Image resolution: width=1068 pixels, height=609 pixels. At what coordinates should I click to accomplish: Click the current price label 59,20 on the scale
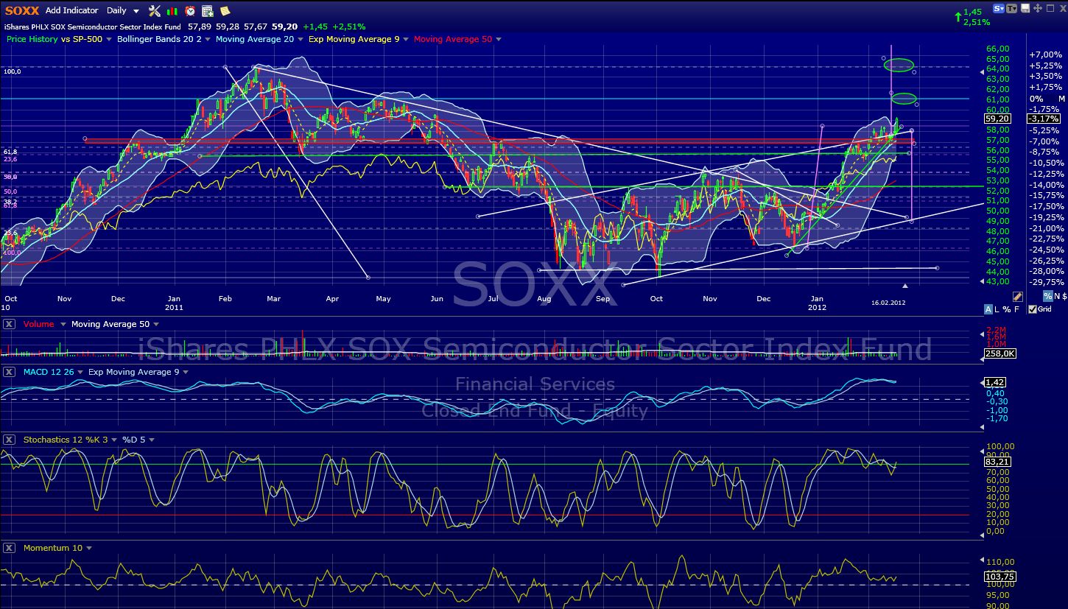[997, 118]
